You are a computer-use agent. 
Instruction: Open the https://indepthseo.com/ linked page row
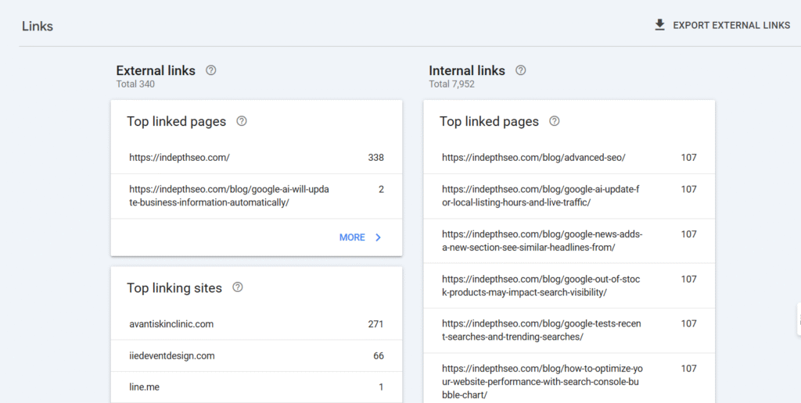(257, 158)
